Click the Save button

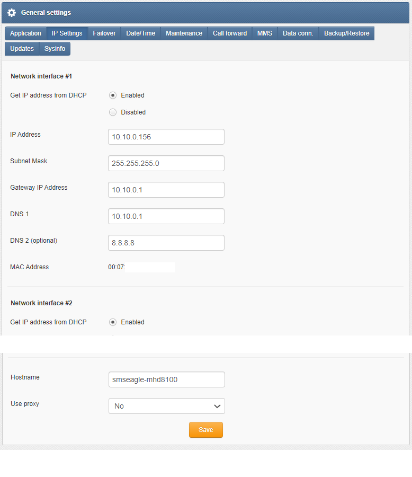point(206,429)
